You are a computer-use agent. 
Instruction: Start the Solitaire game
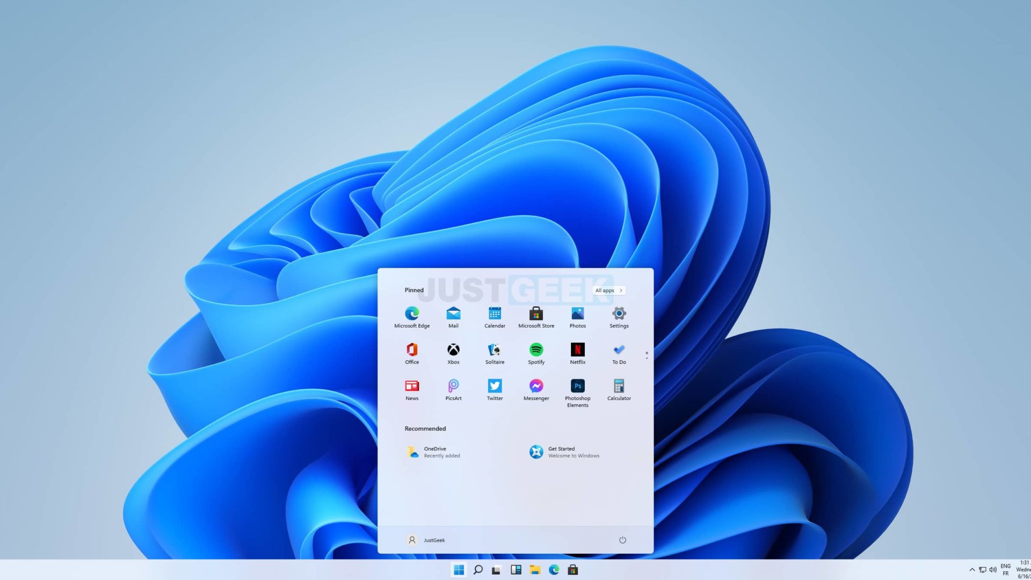pos(495,354)
